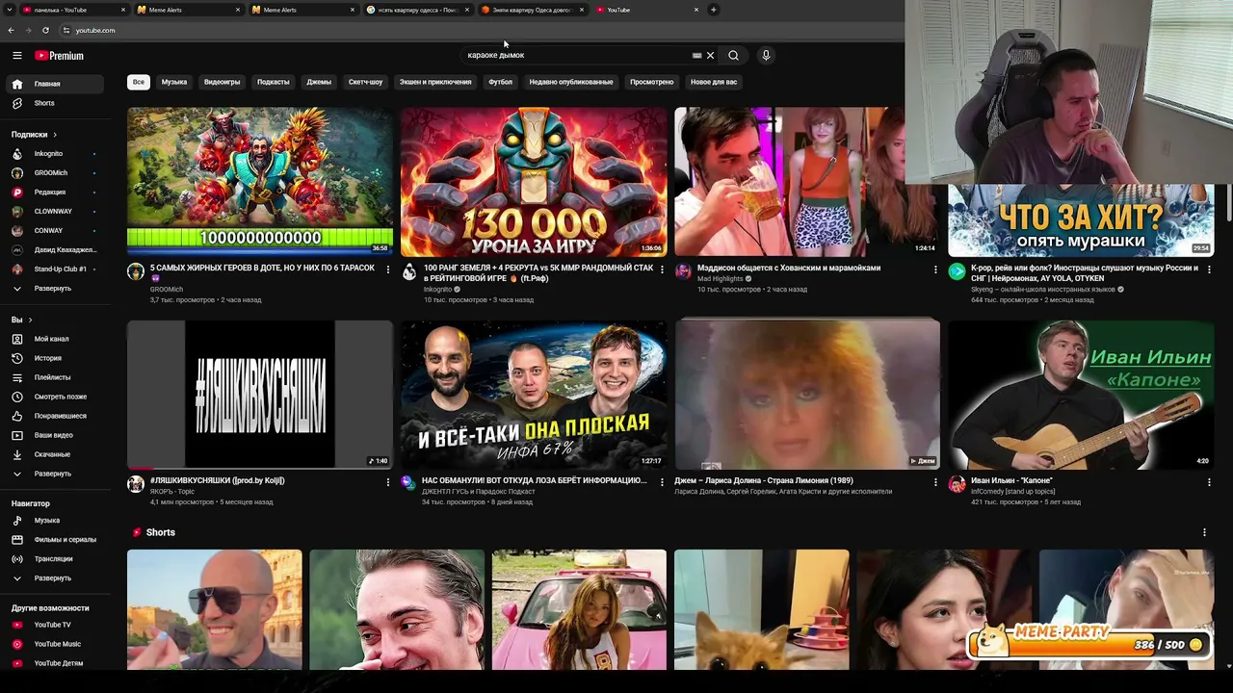Screen dimensions: 1233x693
Task: Go back in the browser
Action: [11, 30]
